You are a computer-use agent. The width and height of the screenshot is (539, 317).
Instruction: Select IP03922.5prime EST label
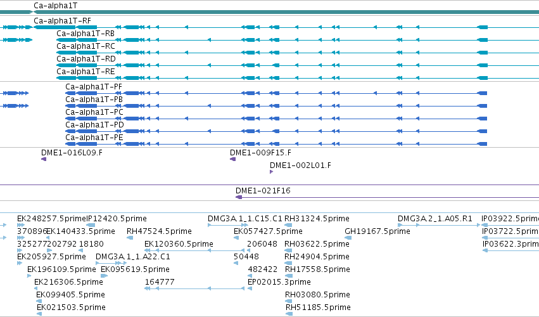point(510,219)
